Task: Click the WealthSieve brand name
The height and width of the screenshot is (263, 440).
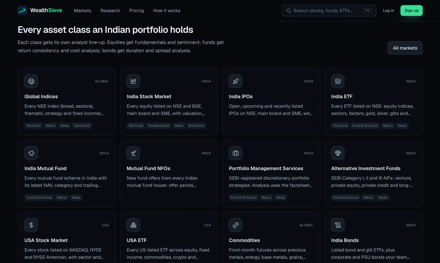Action: tap(46, 10)
